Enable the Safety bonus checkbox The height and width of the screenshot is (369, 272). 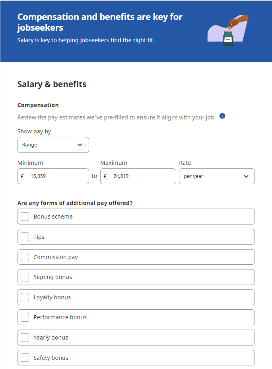tap(25, 358)
